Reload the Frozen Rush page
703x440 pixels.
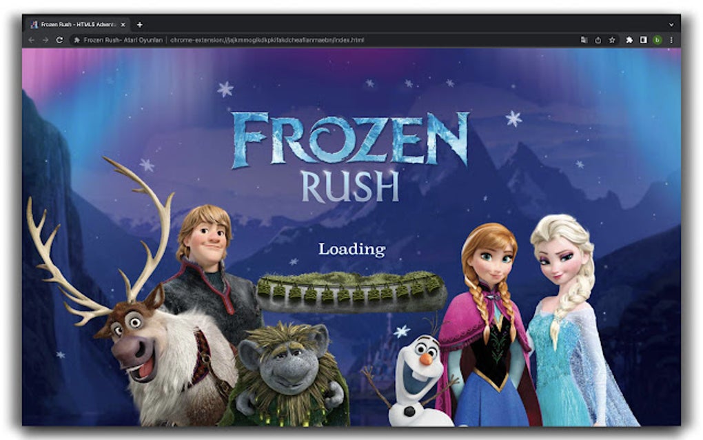[x=59, y=41]
